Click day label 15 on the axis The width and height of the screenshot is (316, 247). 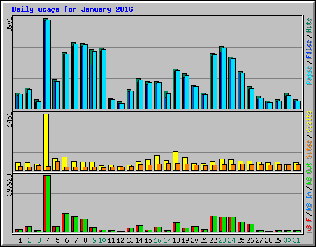point(148,240)
